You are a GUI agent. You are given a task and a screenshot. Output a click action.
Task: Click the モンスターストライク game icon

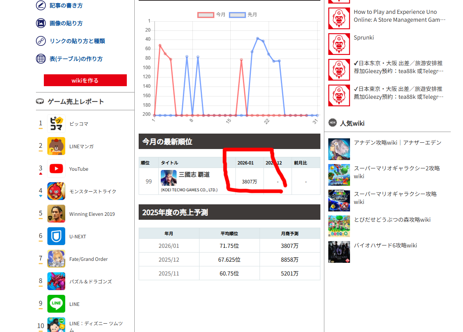click(56, 191)
